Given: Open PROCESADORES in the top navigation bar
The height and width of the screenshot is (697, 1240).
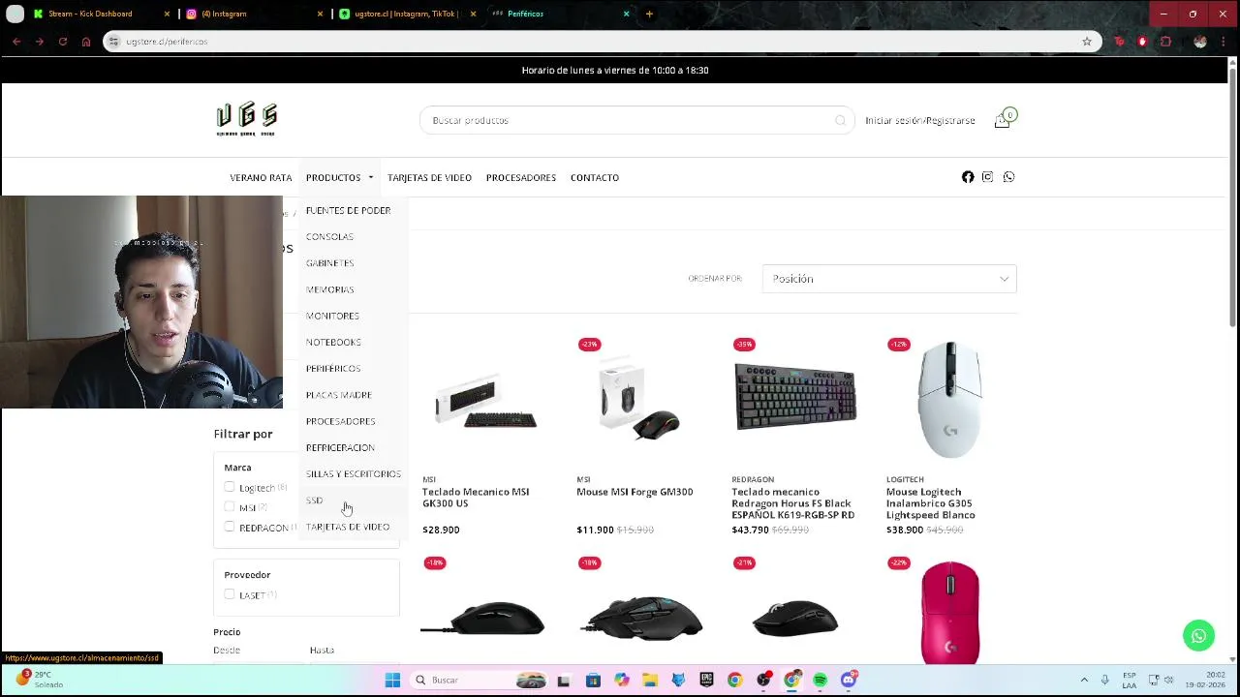Looking at the screenshot, I should tap(521, 178).
